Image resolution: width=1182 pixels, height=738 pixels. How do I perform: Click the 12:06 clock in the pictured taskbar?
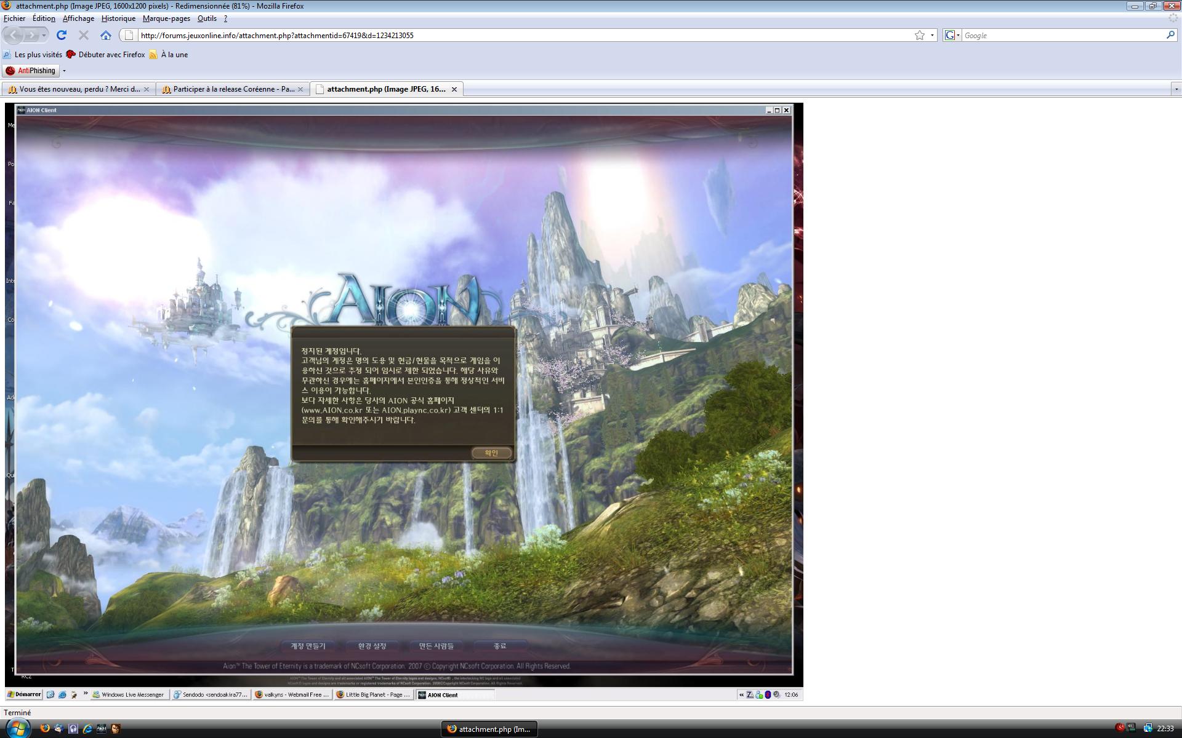pos(792,695)
